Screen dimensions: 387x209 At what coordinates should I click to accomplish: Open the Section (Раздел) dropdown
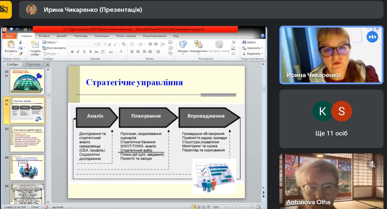click(x=50, y=54)
